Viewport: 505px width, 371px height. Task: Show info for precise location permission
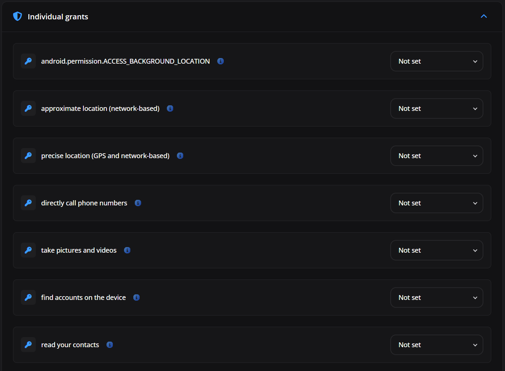pos(180,156)
